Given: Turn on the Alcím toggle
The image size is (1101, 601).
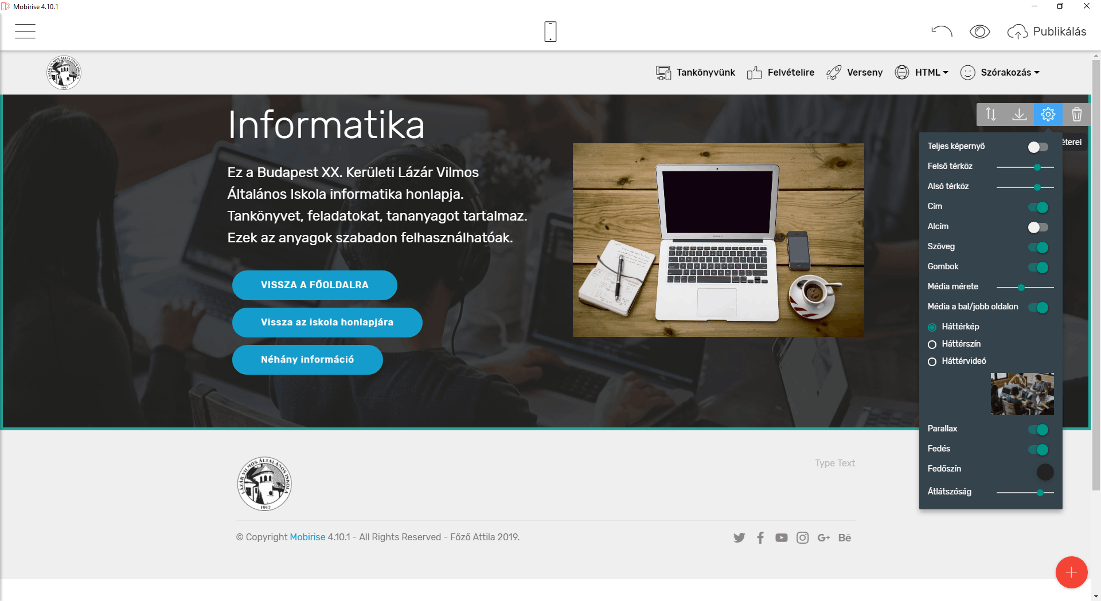Looking at the screenshot, I should coord(1038,227).
